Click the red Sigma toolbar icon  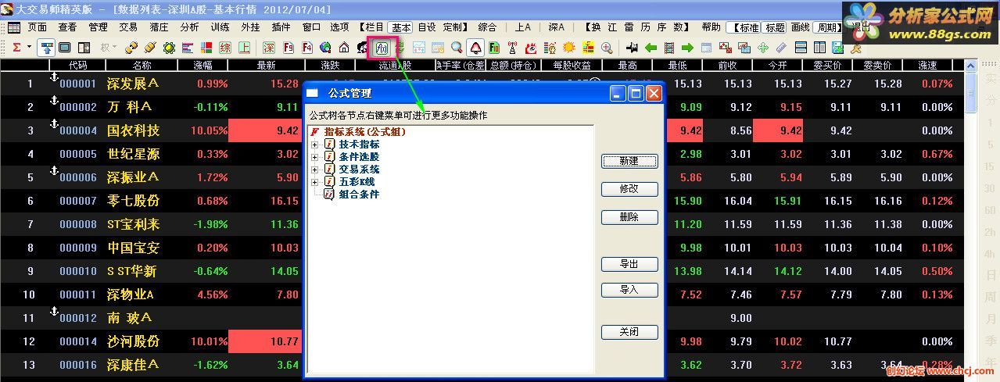(16, 48)
